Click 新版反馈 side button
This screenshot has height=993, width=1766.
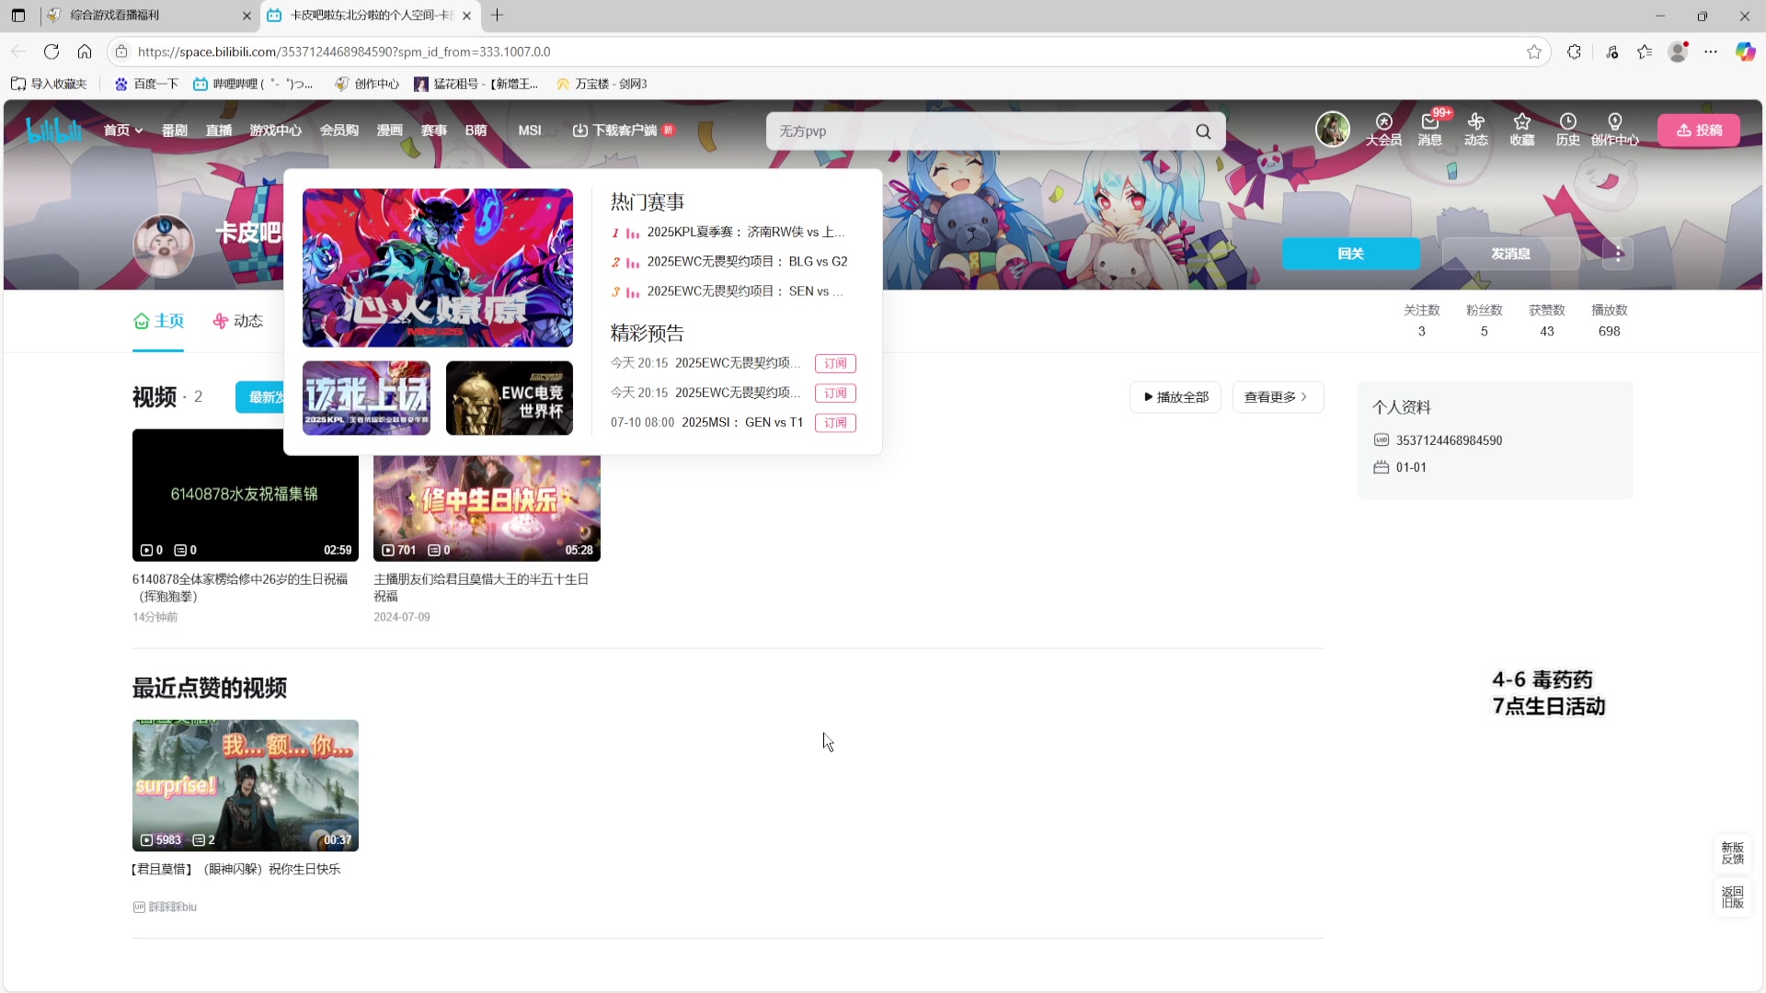tap(1733, 853)
